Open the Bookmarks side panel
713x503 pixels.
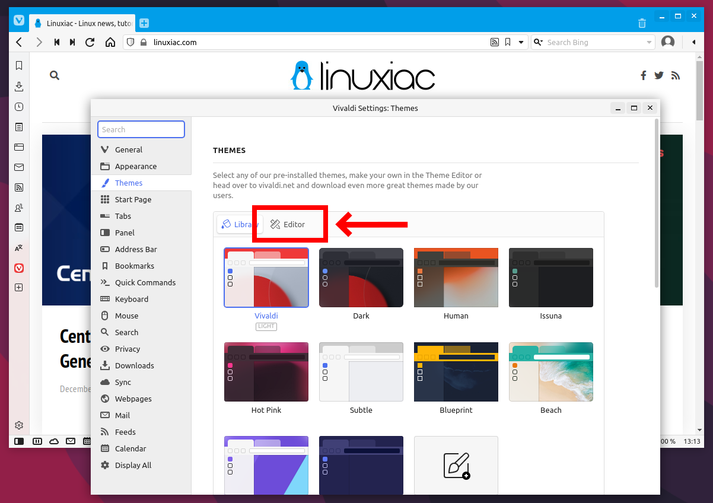click(19, 66)
